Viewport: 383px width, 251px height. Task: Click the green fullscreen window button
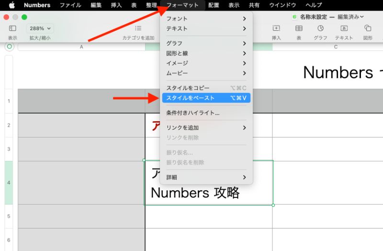[x=24, y=17]
